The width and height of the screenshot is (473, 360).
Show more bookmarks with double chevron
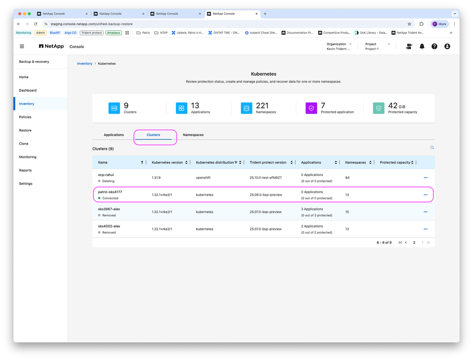(x=451, y=33)
